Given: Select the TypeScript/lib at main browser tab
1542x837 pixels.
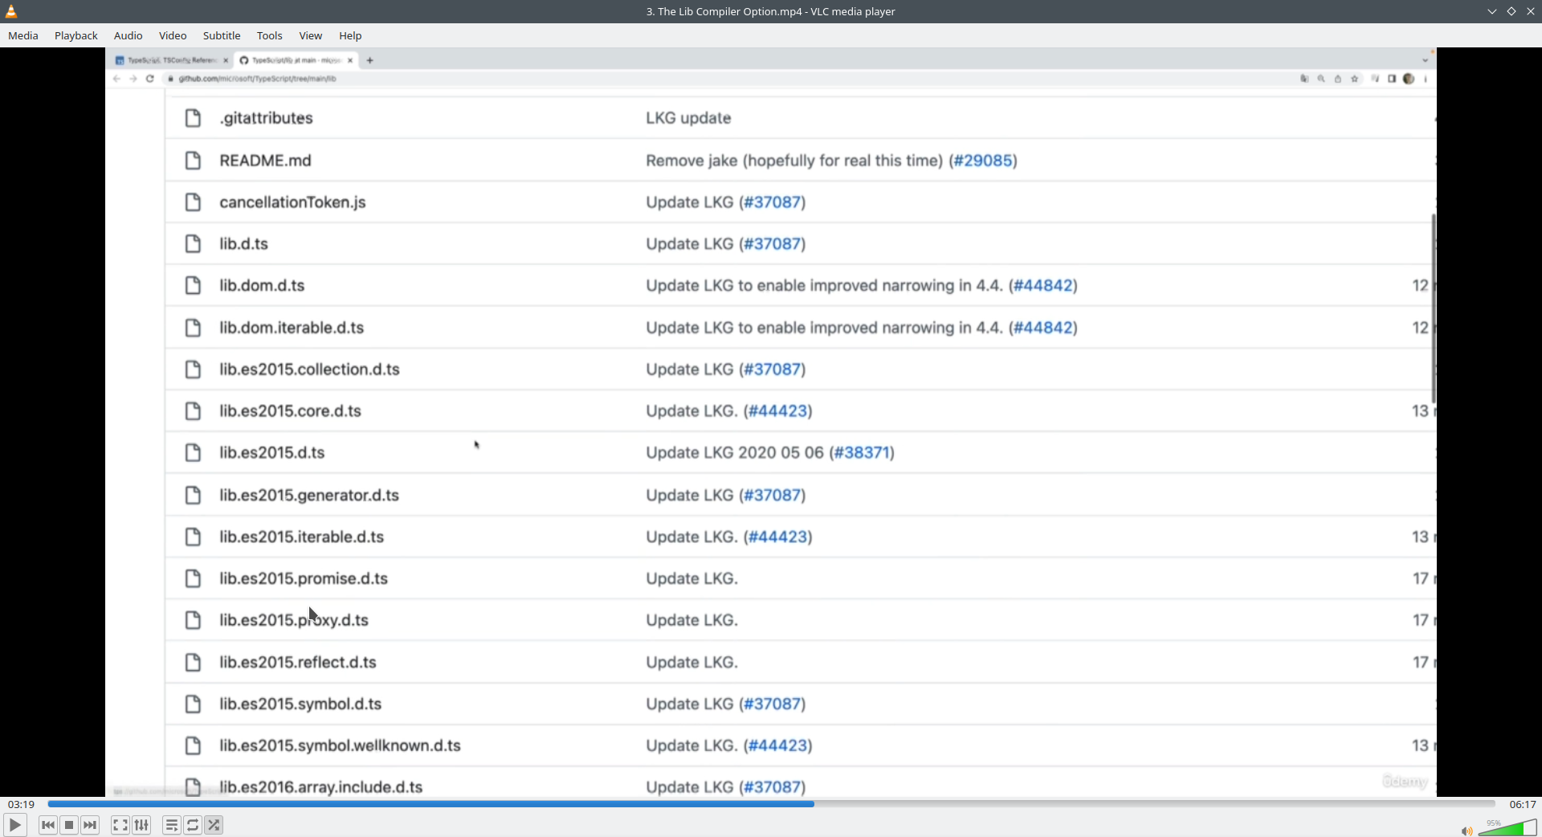Looking at the screenshot, I should 296,60.
